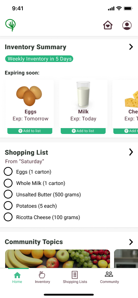Expand Community Topics with its chevron
The image size is (138, 298).
131,242
